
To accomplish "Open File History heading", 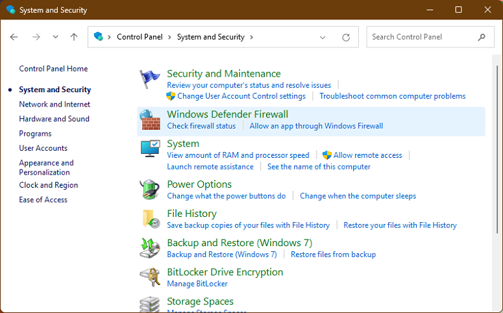I will pos(192,214).
